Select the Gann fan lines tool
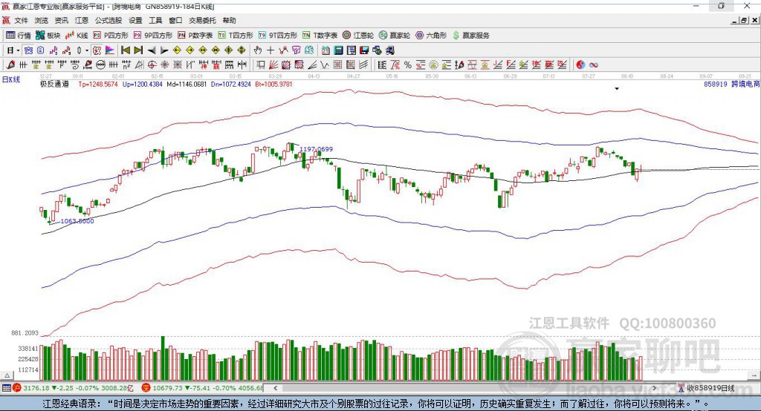761x411 pixels. (273, 65)
